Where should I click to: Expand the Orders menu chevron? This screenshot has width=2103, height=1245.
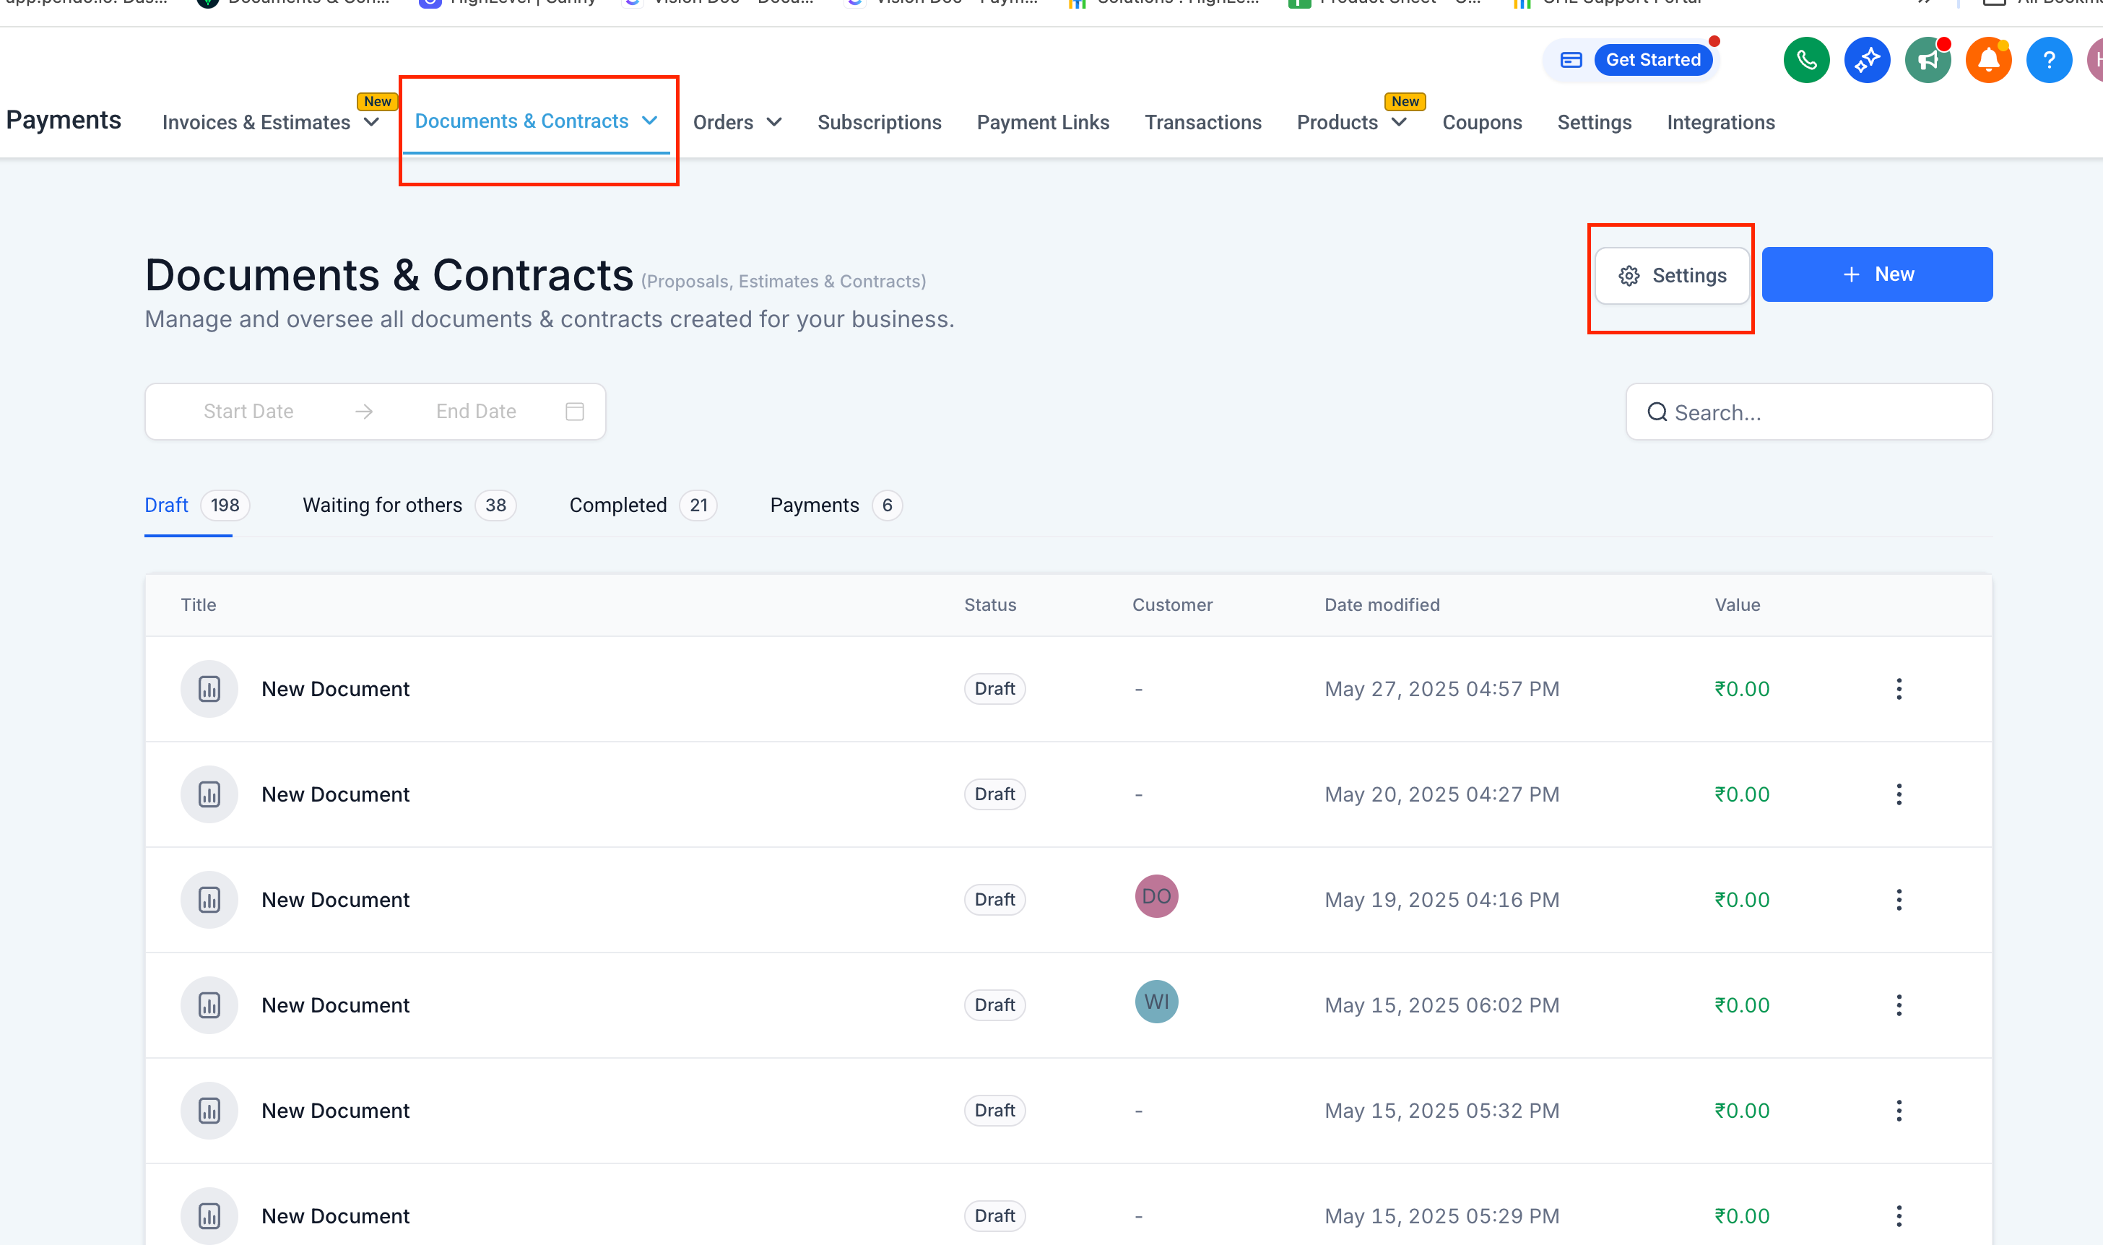coord(773,123)
